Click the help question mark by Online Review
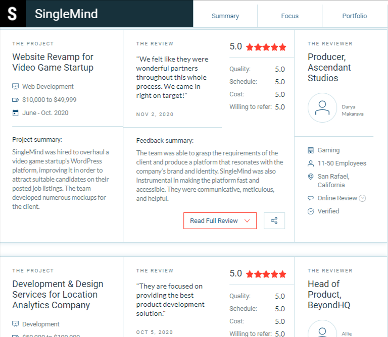 tap(362, 198)
